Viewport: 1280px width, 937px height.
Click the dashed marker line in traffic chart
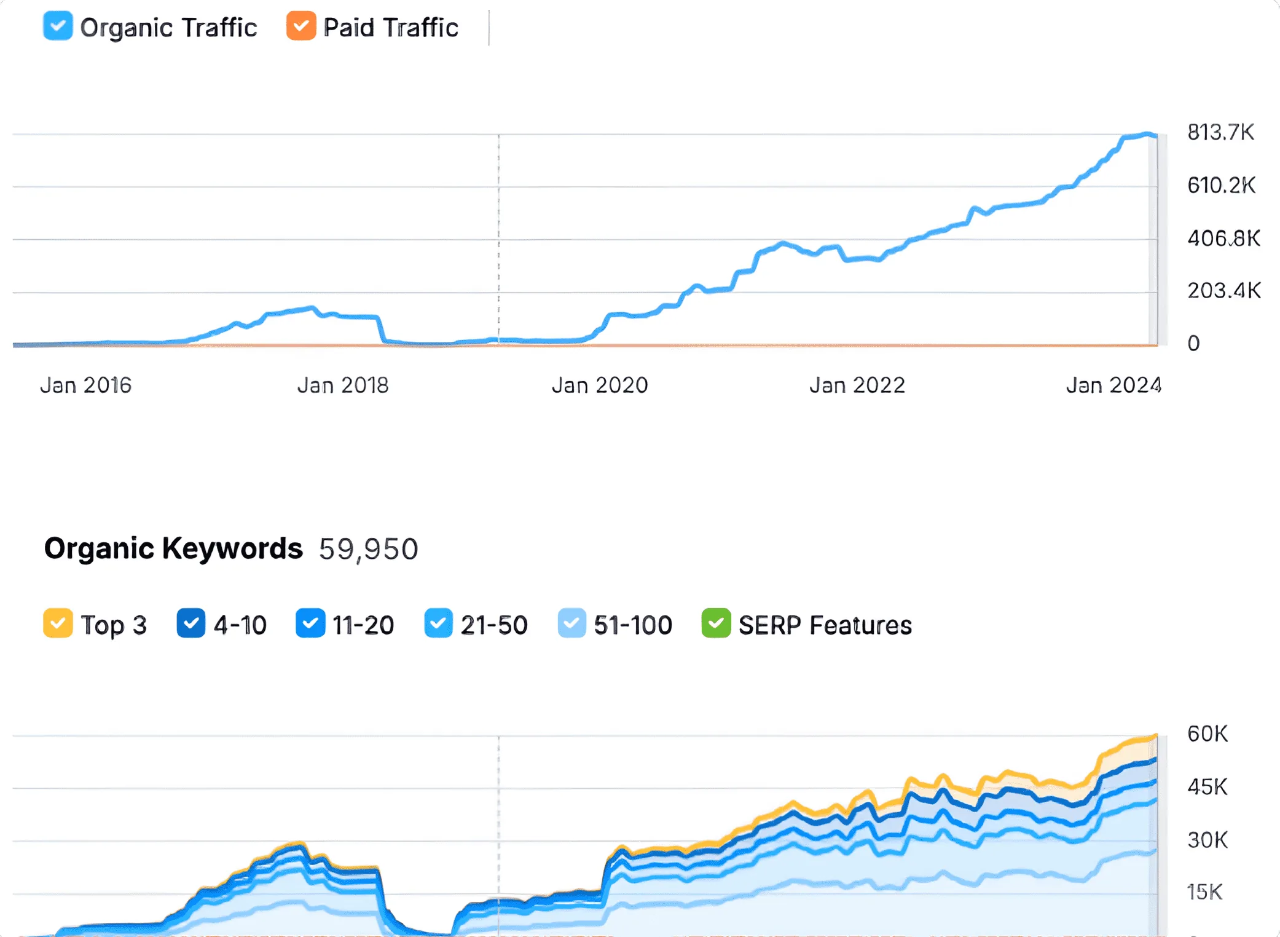[498, 240]
